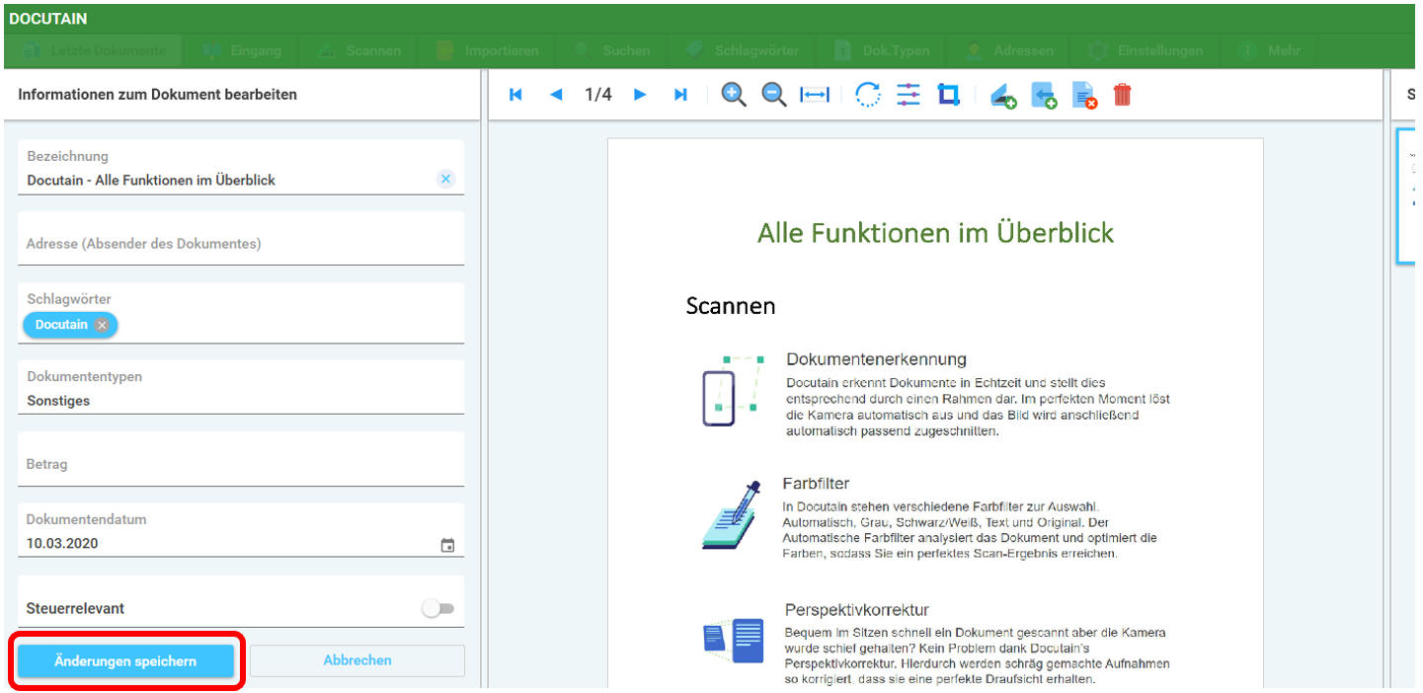Switch to the Eingang tab
Viewport: 1423px width, 693px height.
click(x=241, y=50)
